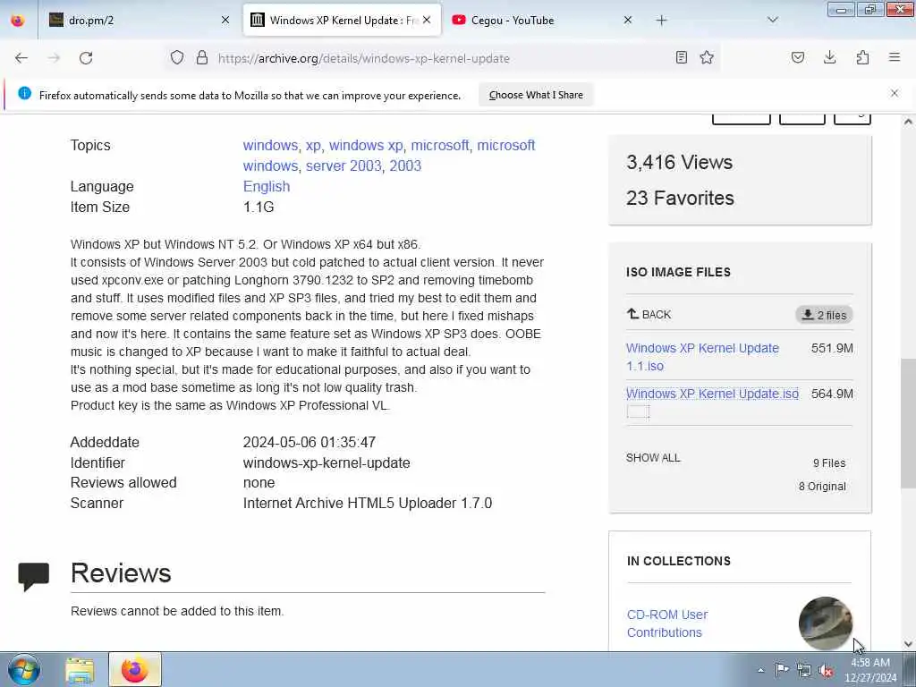Screen dimensions: 916x687
Task: Click the Reviews speech bubble icon
Action: [x=33, y=576]
